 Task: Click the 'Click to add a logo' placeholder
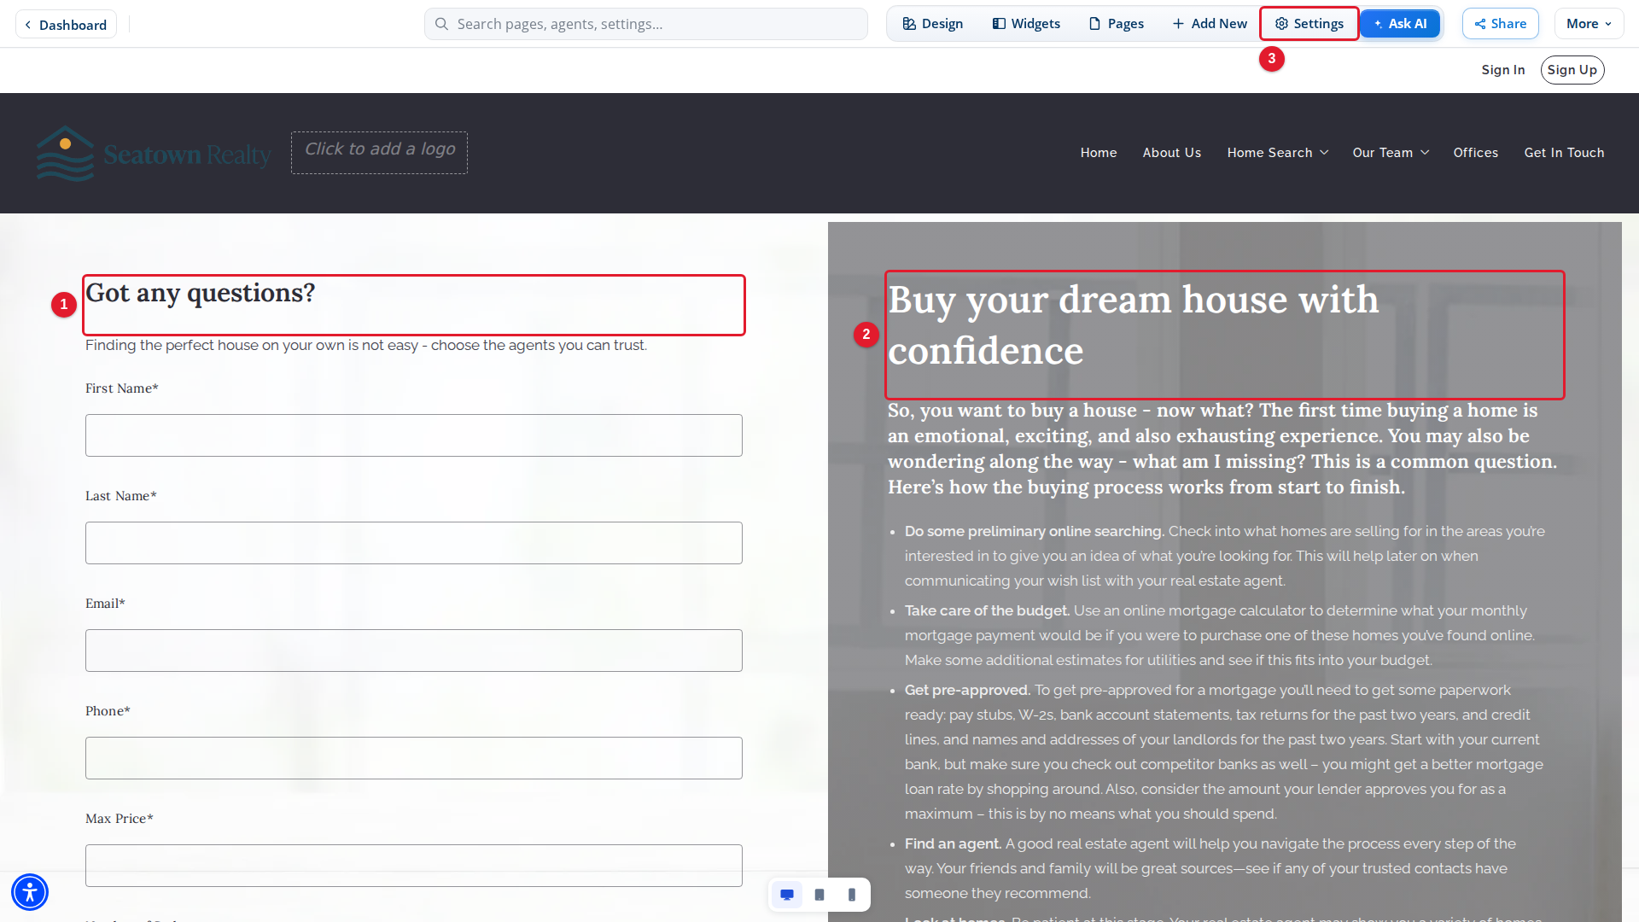[x=379, y=153]
